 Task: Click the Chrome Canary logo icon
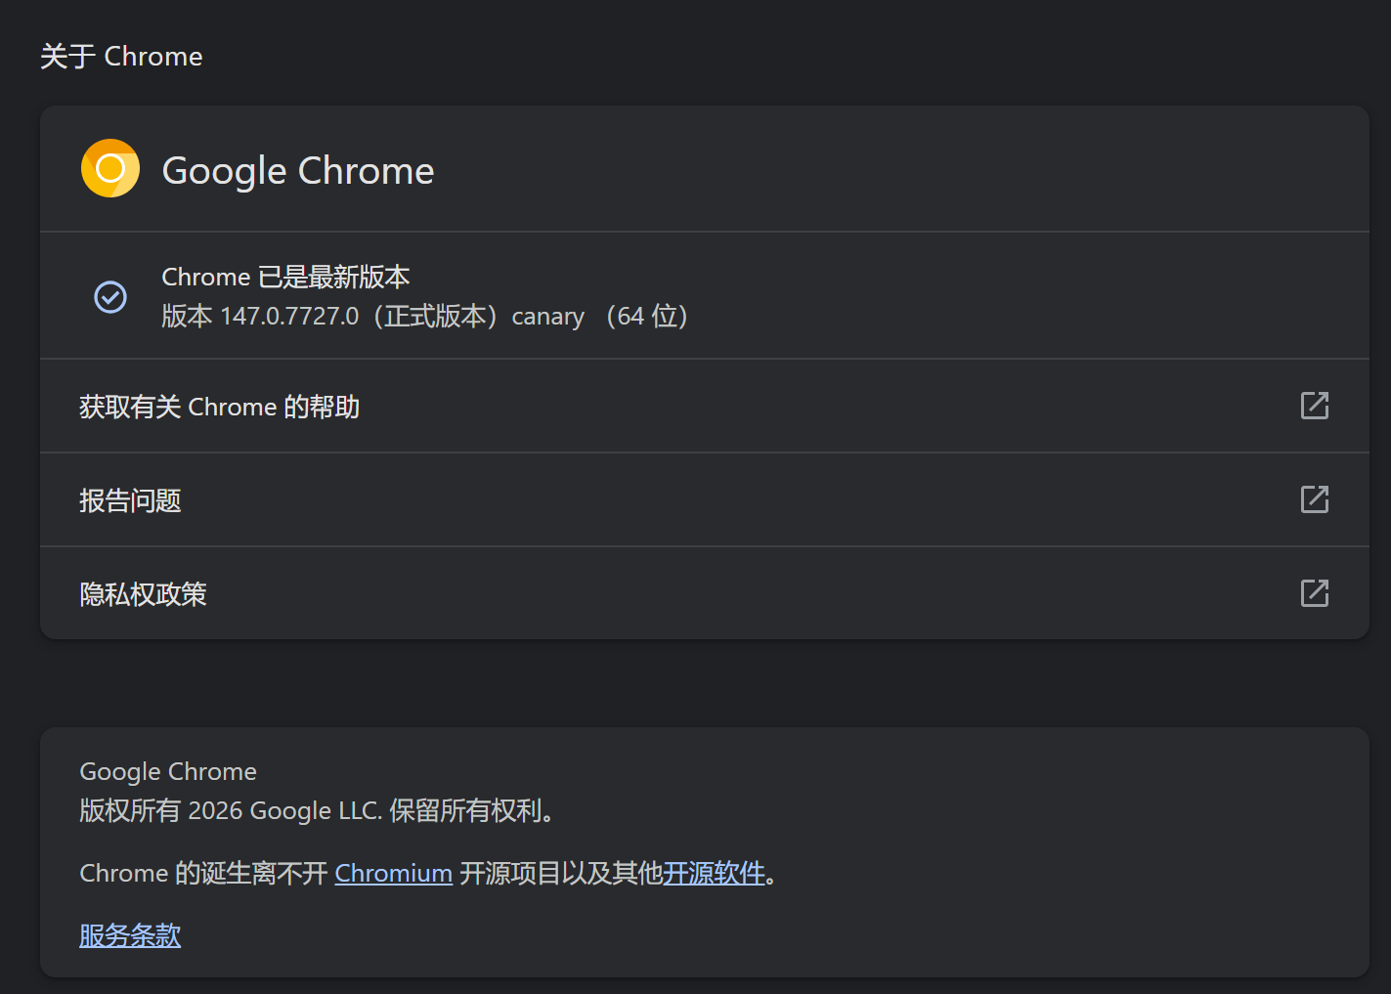(x=110, y=168)
